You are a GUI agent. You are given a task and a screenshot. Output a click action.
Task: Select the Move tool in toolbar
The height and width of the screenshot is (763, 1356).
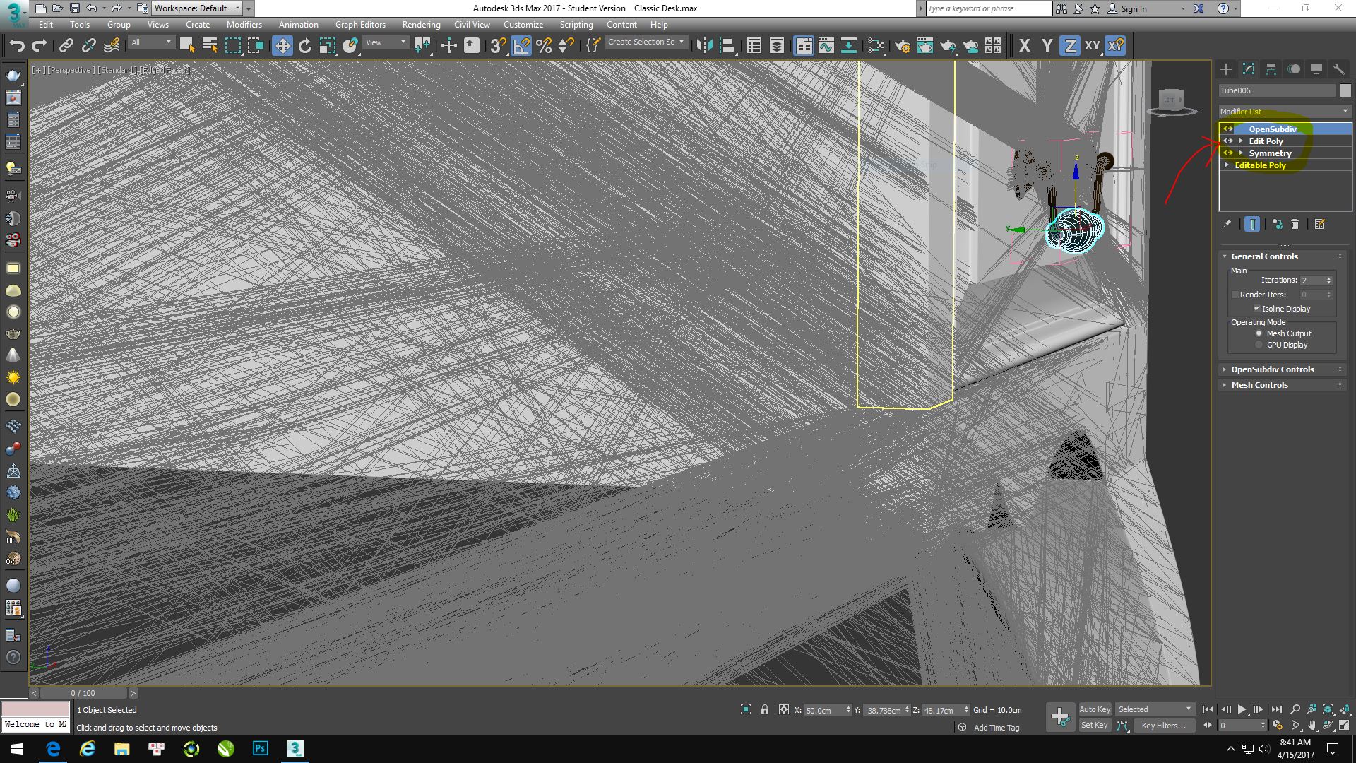click(x=282, y=46)
